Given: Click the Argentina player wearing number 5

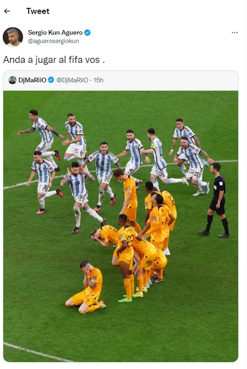Looking at the screenshot, I should pyautogui.click(x=103, y=173).
